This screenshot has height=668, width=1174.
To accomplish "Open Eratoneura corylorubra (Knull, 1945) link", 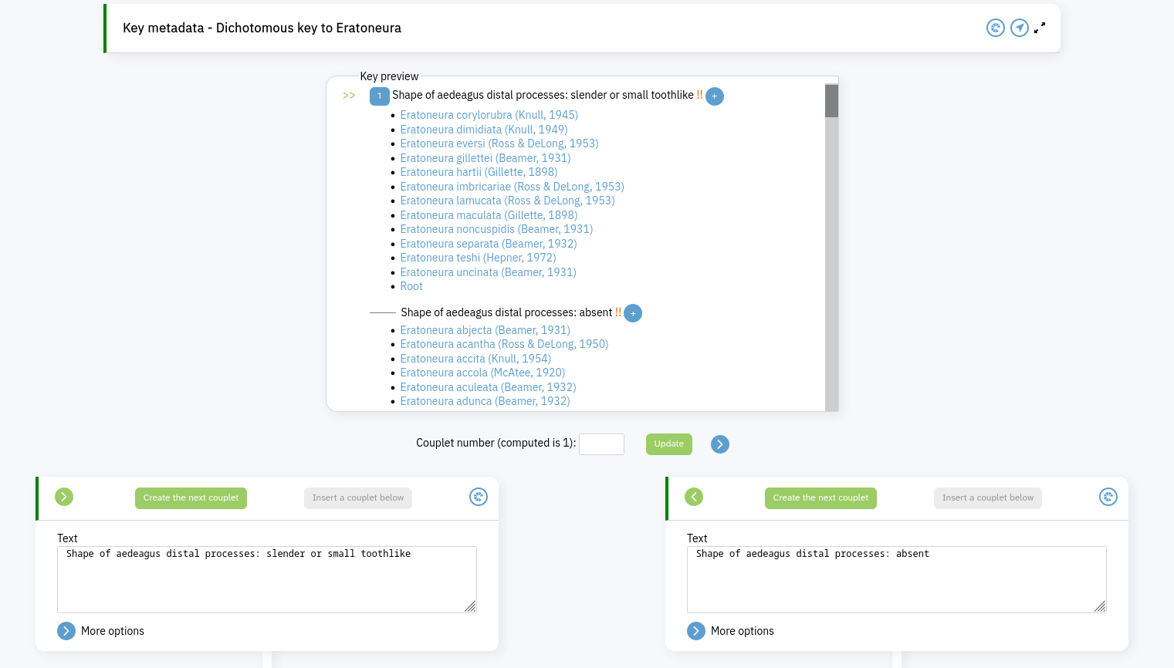I will [x=489, y=115].
